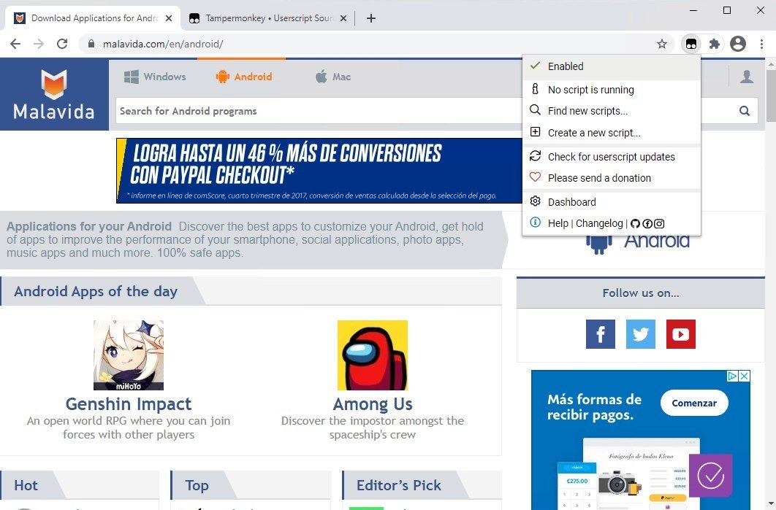The height and width of the screenshot is (510, 776).
Task: Open the Among Us title link
Action: click(x=373, y=403)
